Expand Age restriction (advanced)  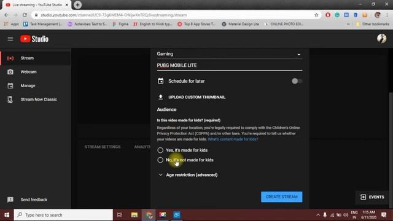(188, 175)
